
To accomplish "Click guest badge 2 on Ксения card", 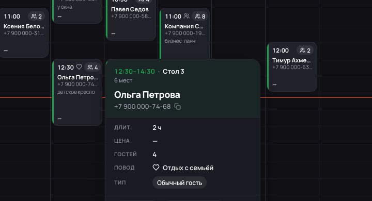I will pos(37,16).
